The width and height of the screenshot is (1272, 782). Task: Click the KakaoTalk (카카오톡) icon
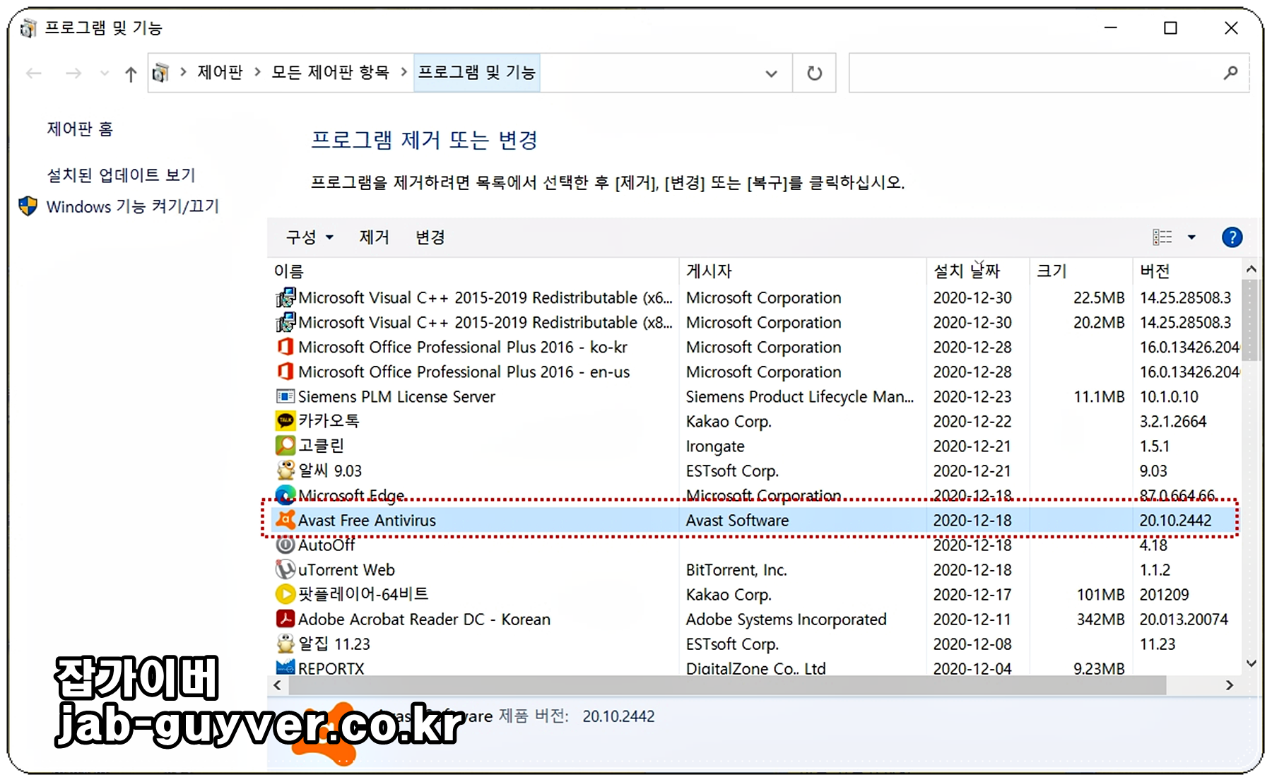285,421
